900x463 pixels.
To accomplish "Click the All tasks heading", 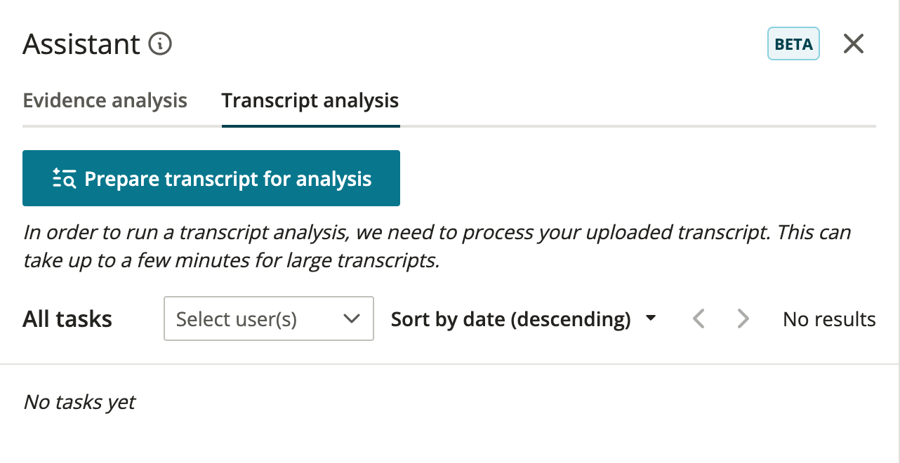I will click(x=67, y=319).
